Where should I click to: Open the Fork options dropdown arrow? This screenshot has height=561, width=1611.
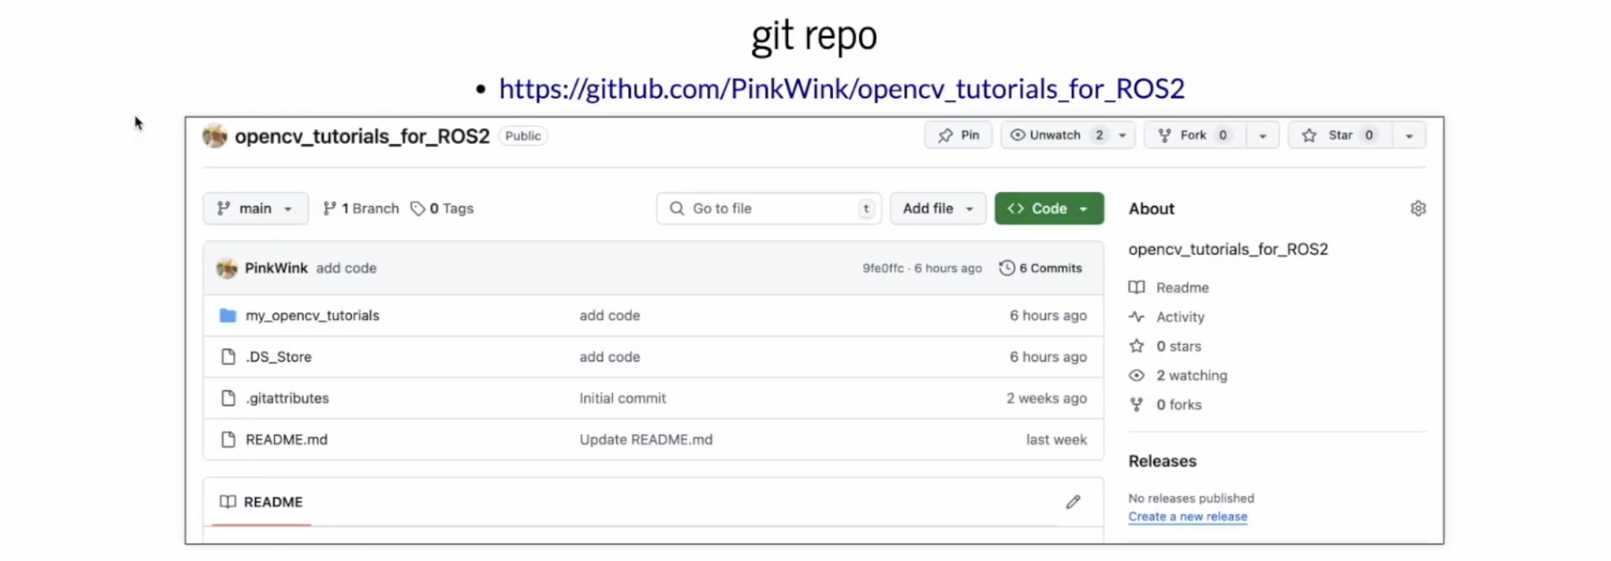(1262, 136)
